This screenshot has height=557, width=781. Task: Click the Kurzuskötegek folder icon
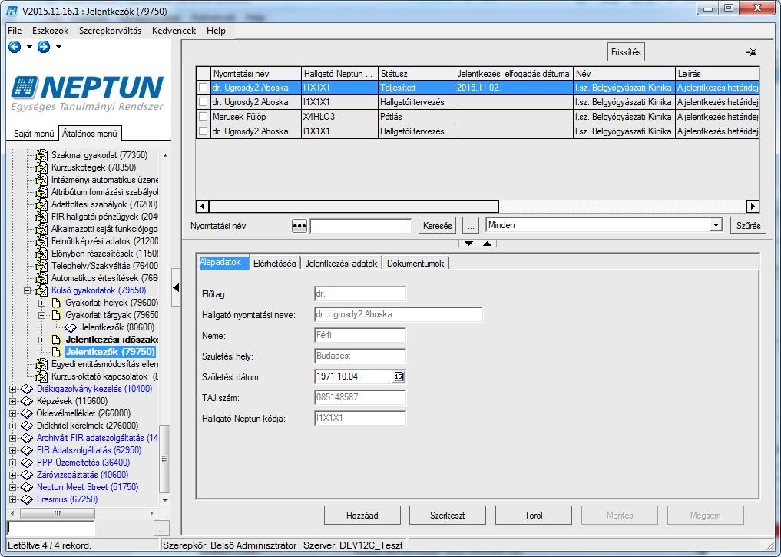coord(41,167)
